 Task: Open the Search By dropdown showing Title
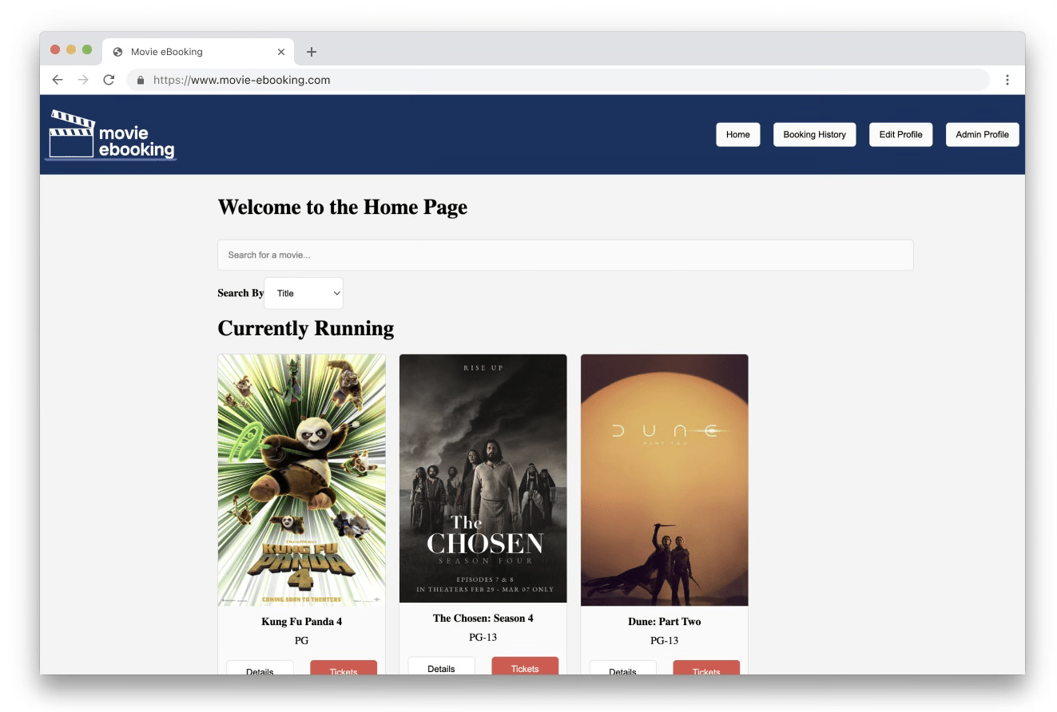tap(304, 292)
